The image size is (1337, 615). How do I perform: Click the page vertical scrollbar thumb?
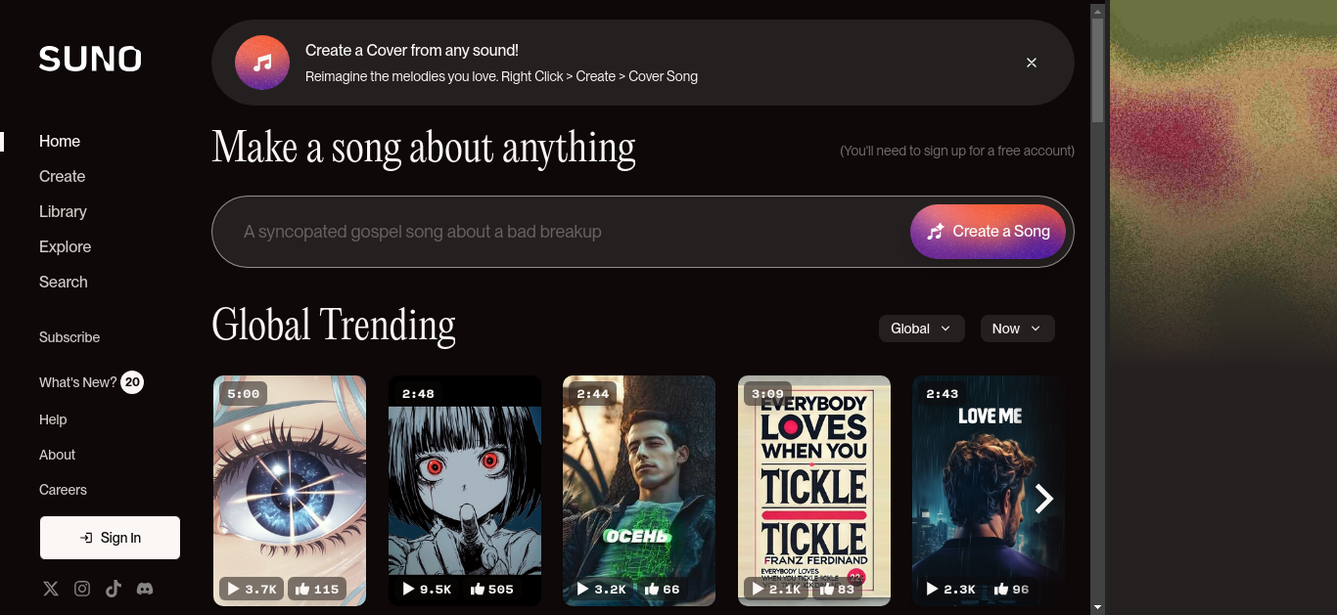pyautogui.click(x=1097, y=69)
